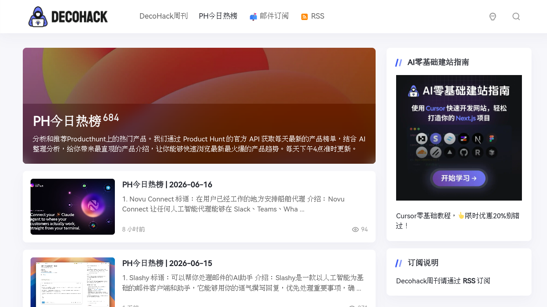Open search with the magnifier icon
This screenshot has height=307, width=547.
click(x=516, y=16)
